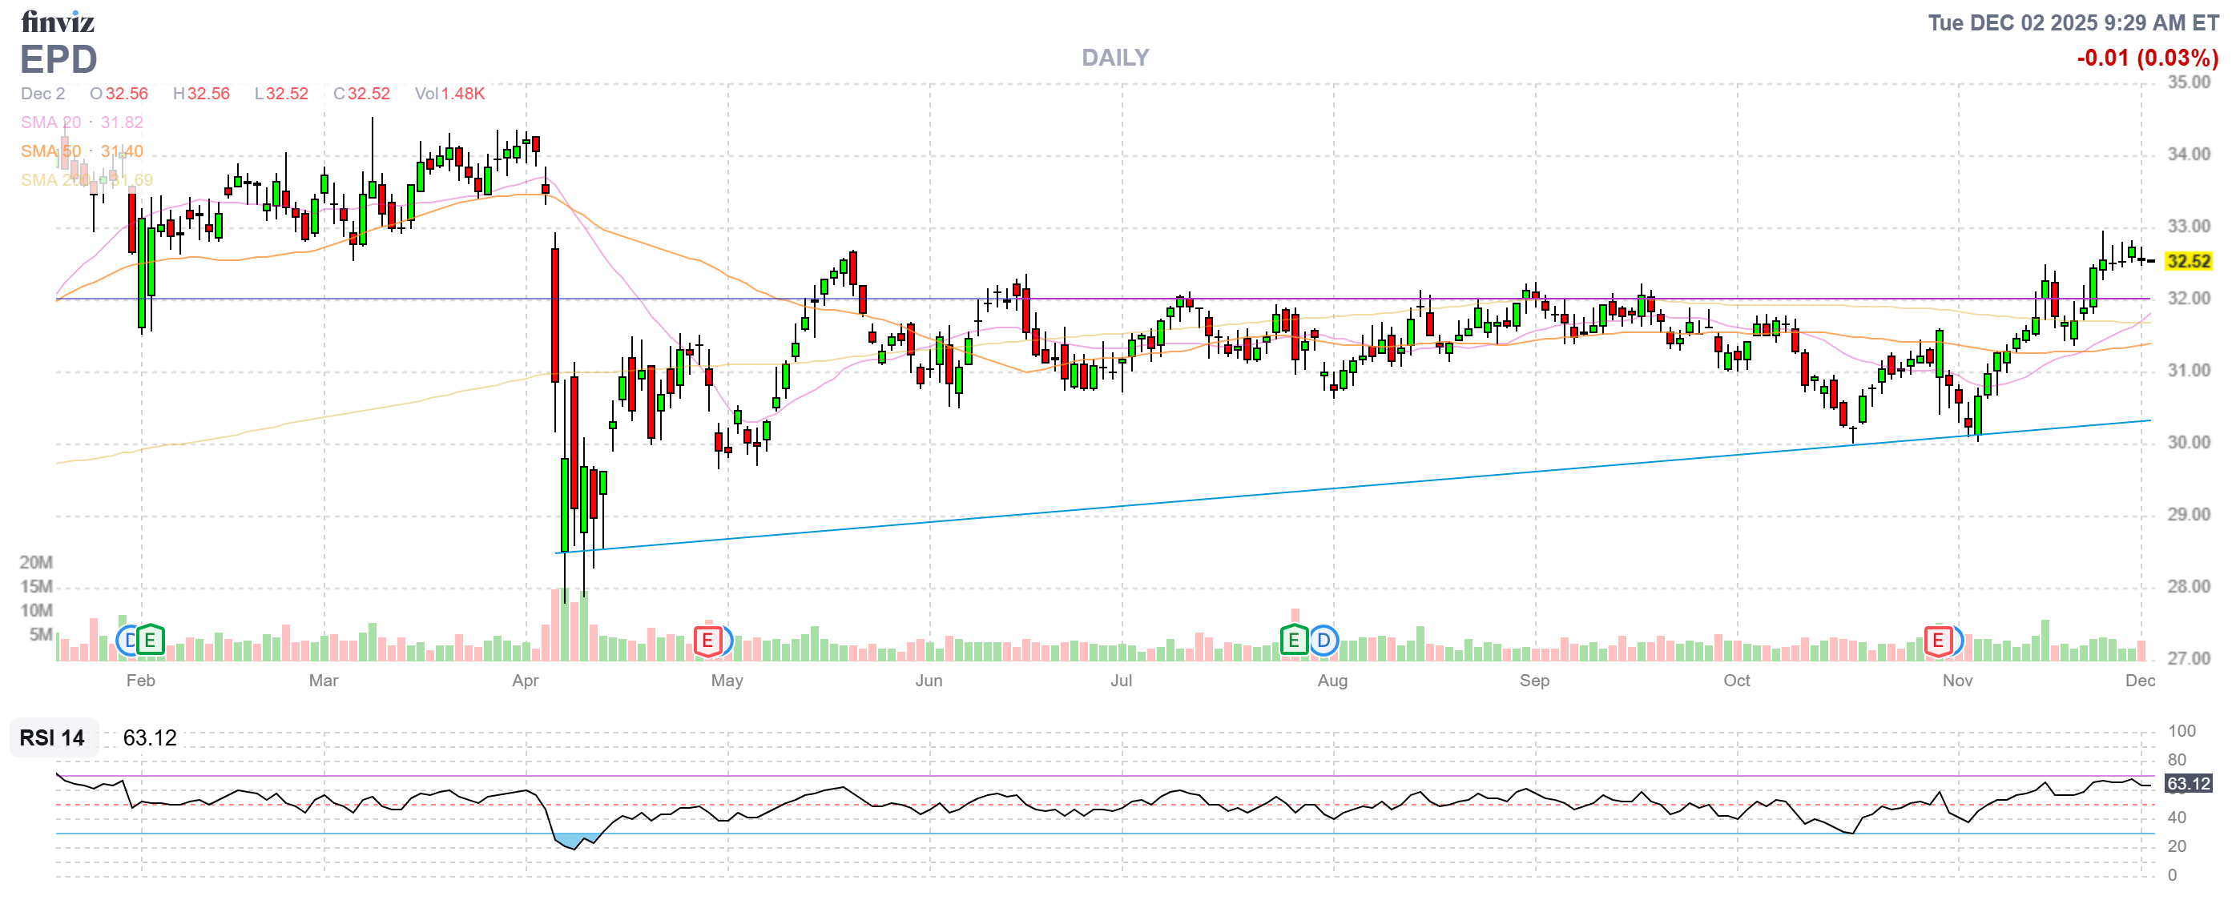The height and width of the screenshot is (900, 2240).
Task: Select the SMA 20 legend label
Action: (50, 123)
